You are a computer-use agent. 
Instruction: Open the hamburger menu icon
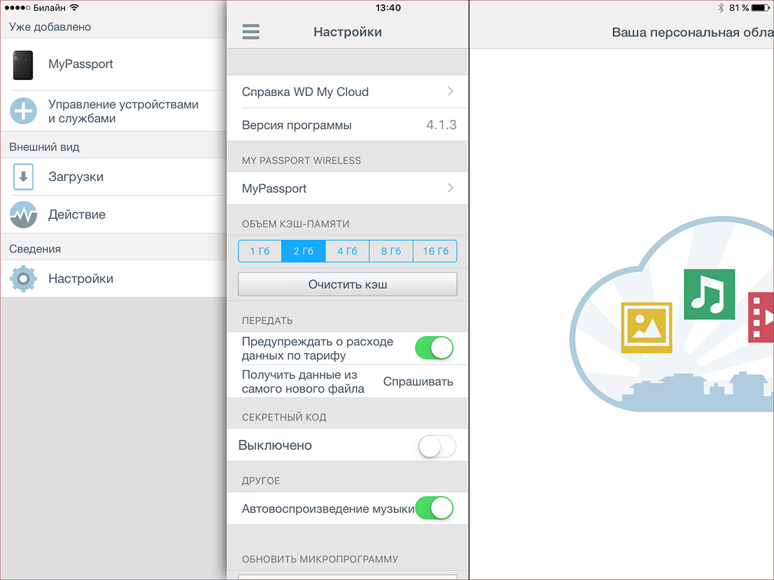click(x=250, y=32)
